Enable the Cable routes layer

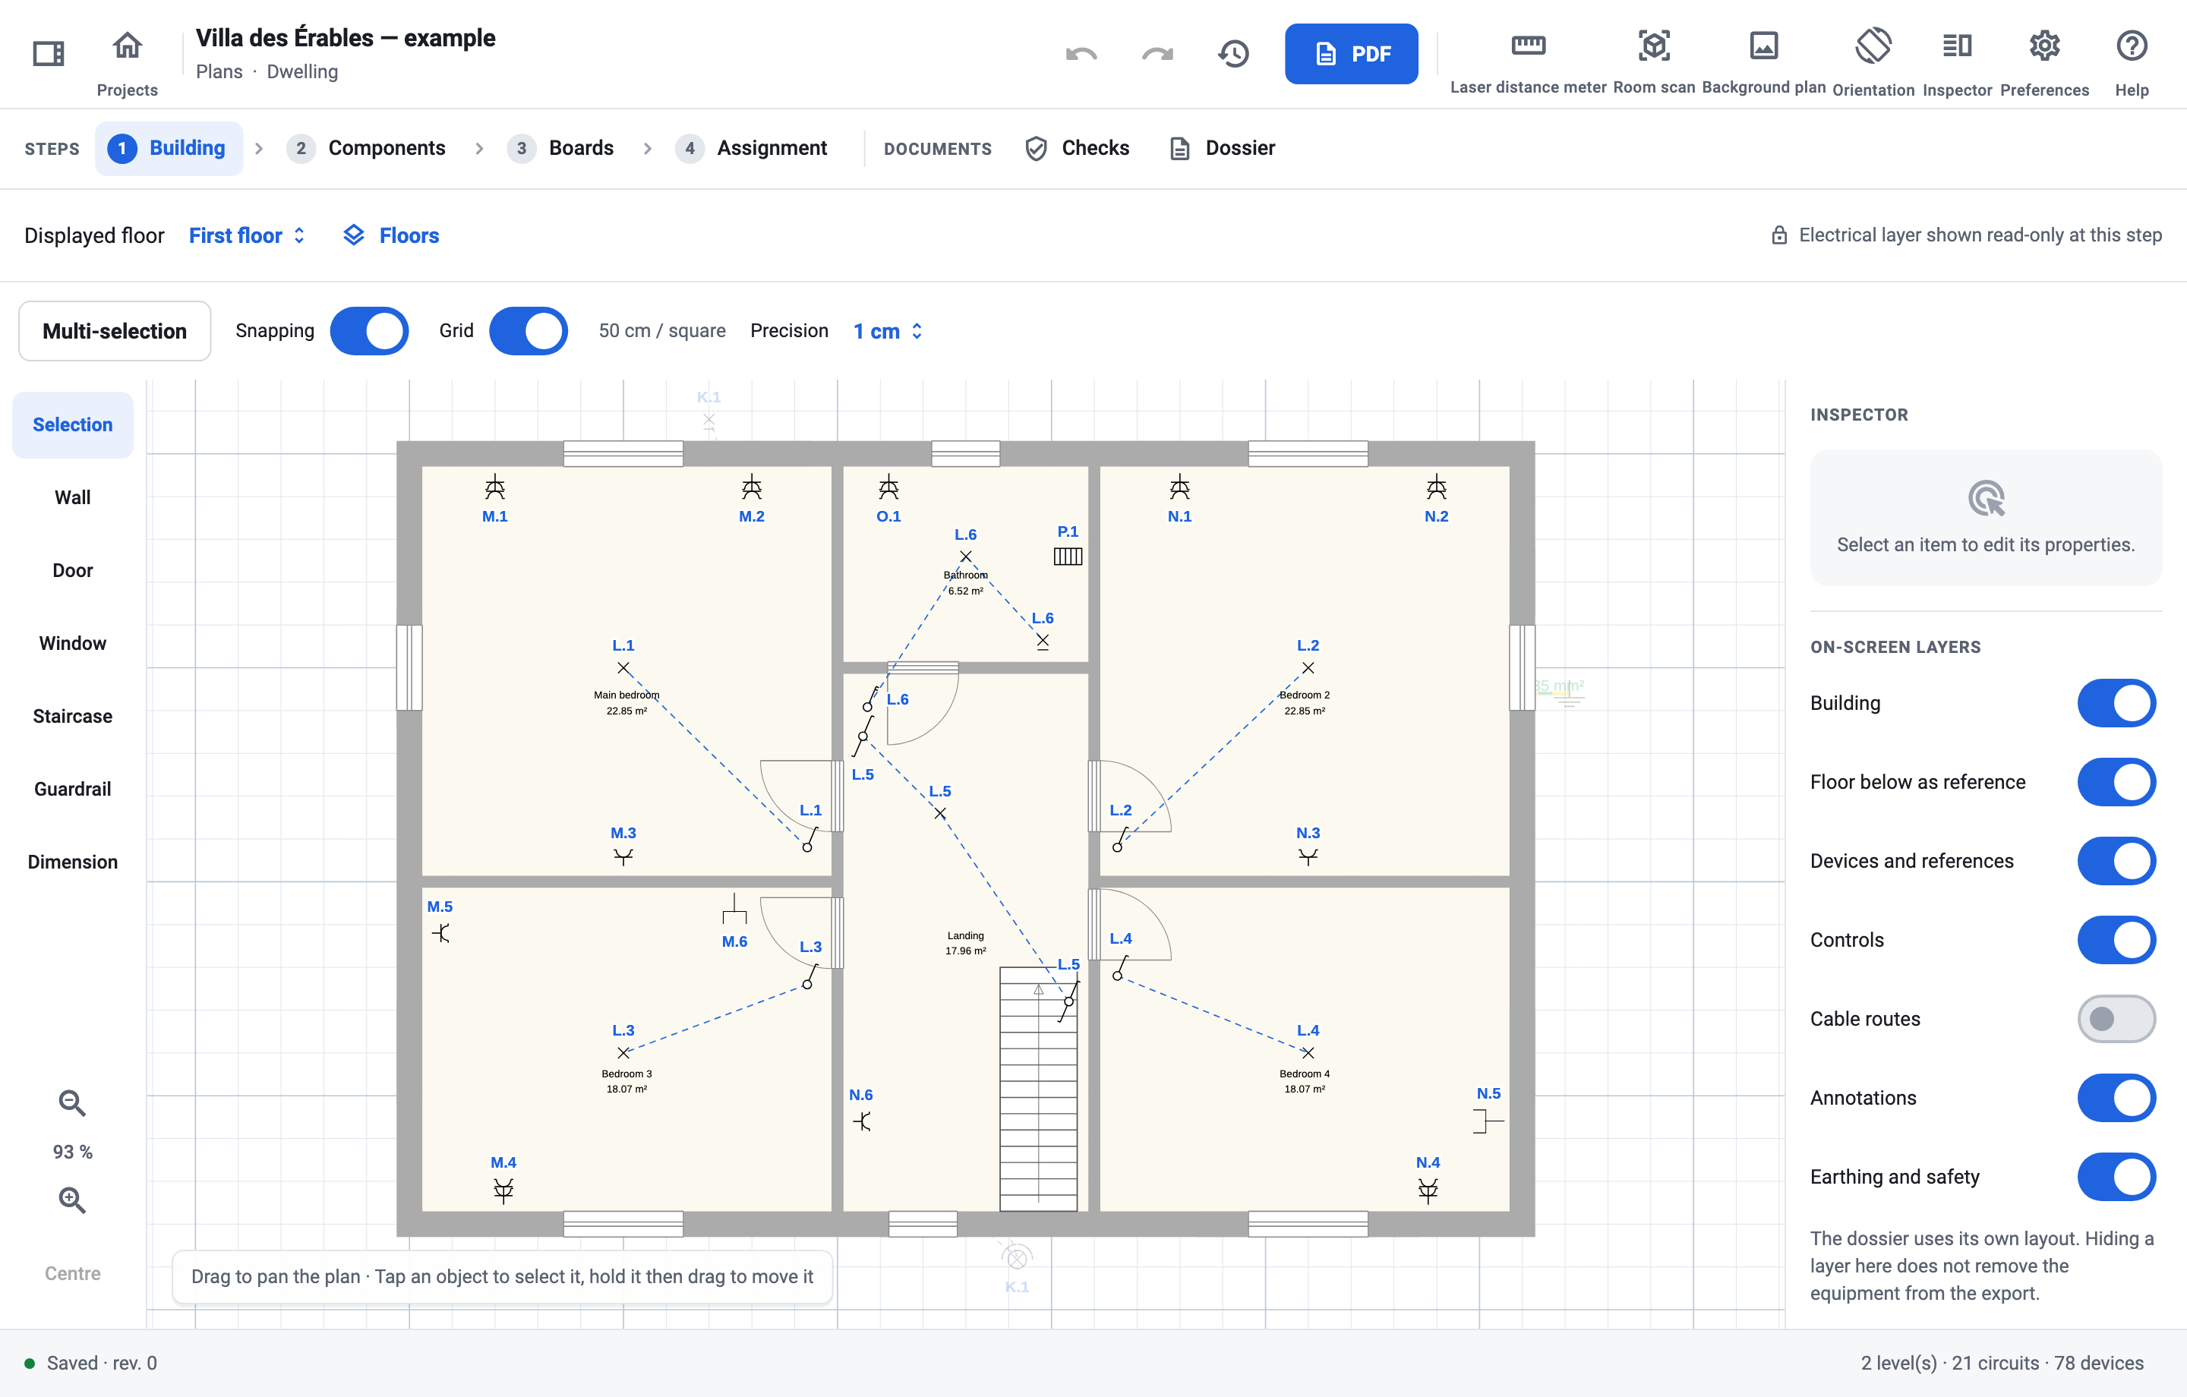tap(2116, 1018)
